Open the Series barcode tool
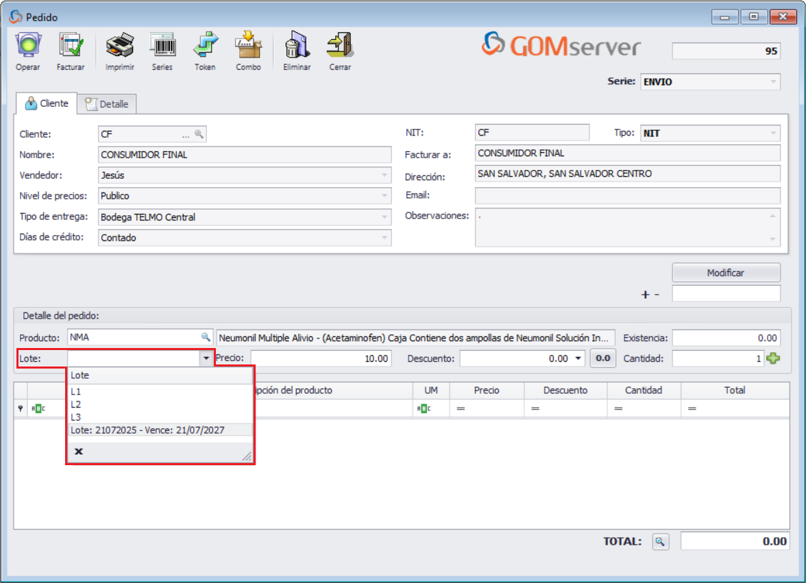 click(x=162, y=47)
